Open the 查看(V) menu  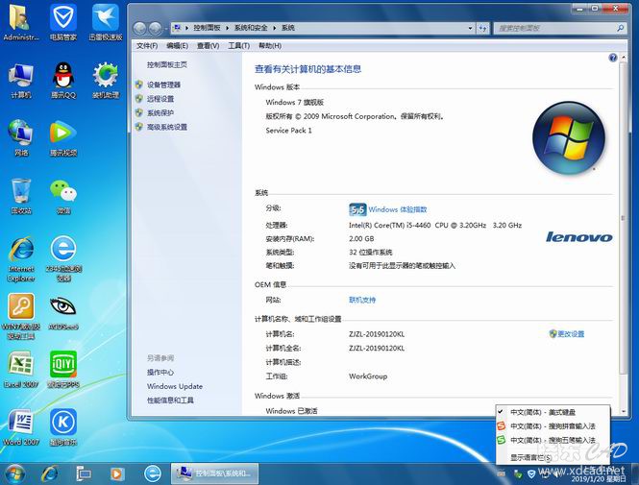(x=209, y=45)
